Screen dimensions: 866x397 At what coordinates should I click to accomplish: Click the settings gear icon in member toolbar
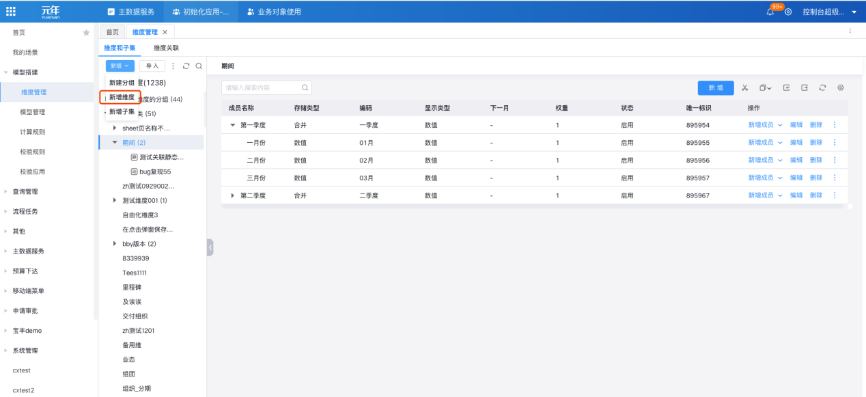(x=841, y=88)
